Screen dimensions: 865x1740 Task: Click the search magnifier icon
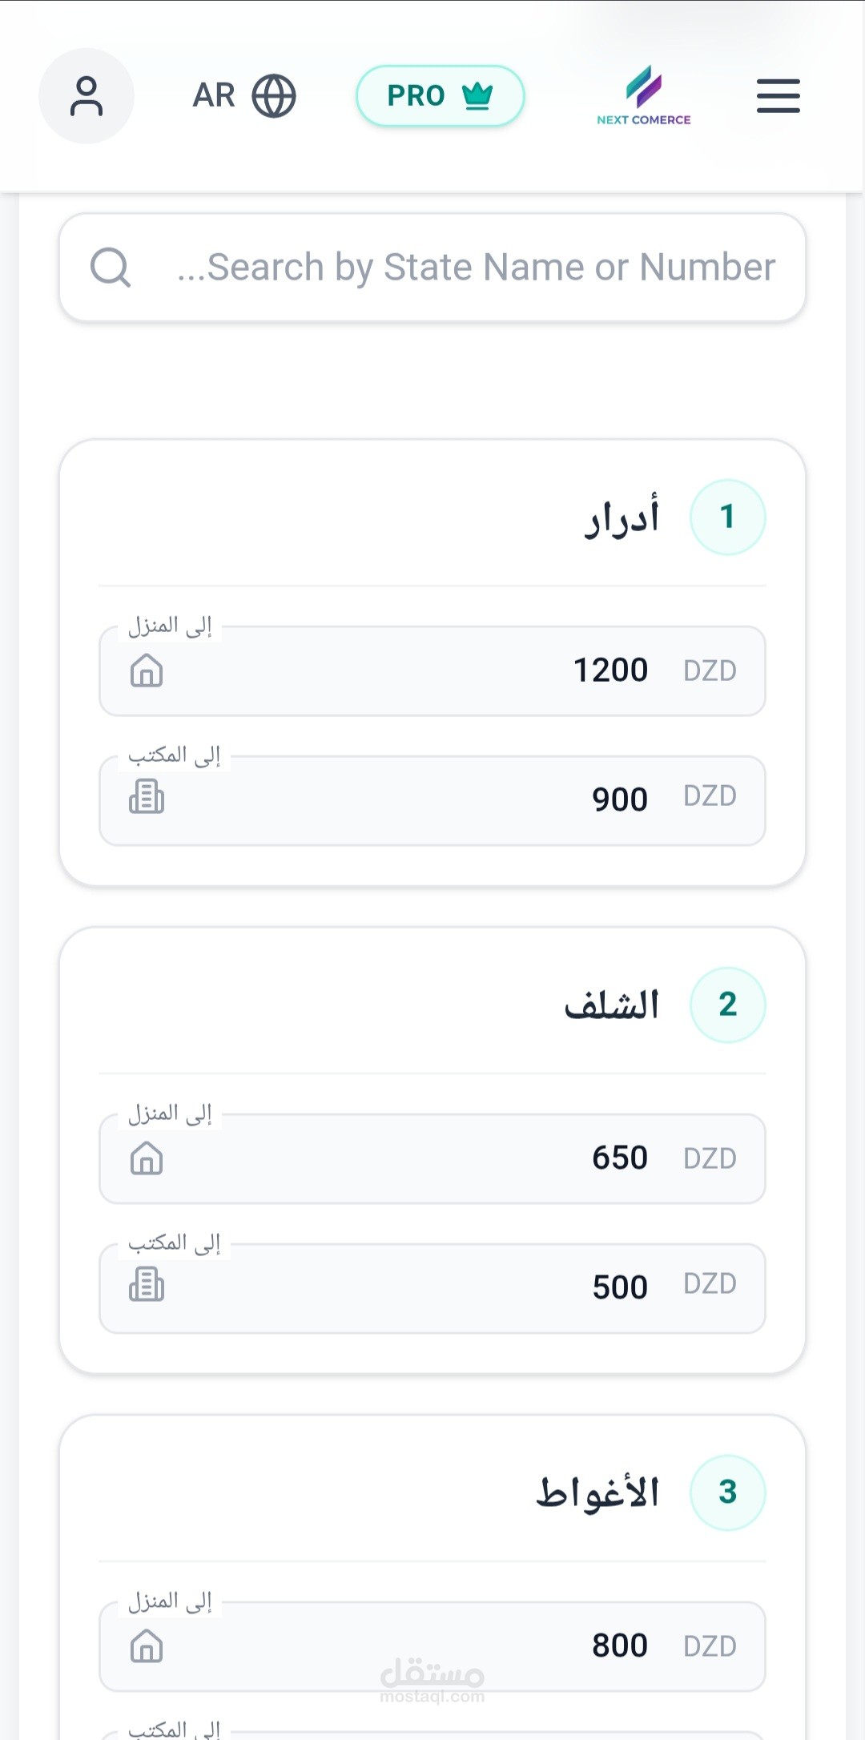click(111, 267)
